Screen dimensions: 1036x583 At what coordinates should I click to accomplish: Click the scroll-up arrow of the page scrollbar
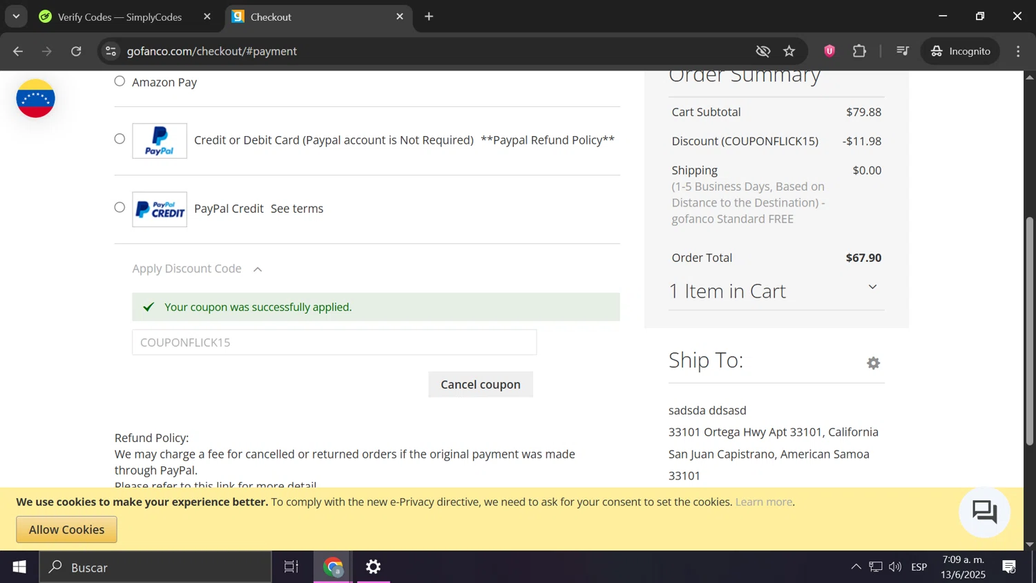click(x=1029, y=77)
